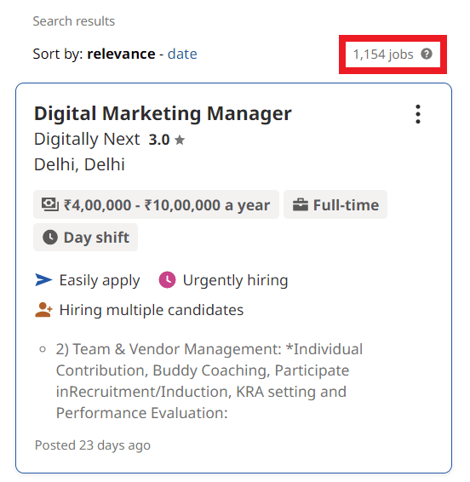The image size is (470, 482).
Task: Click the help question mark icon
Action: 427,54
